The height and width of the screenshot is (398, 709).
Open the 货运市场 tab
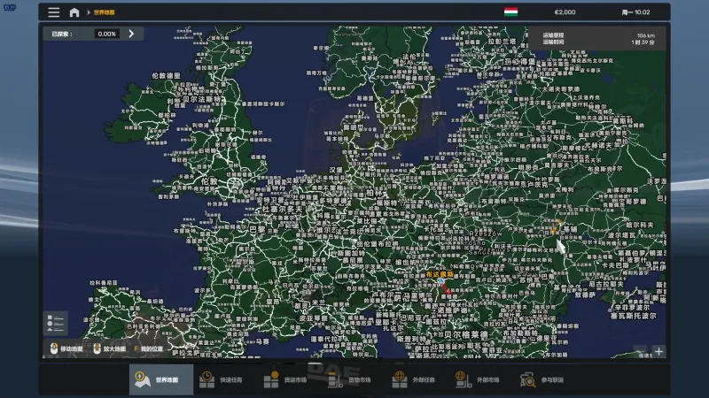pos(290,379)
